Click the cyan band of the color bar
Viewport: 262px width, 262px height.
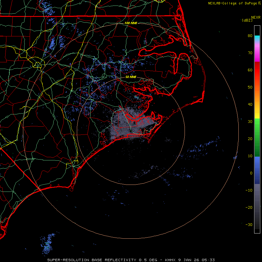click(x=257, y=38)
